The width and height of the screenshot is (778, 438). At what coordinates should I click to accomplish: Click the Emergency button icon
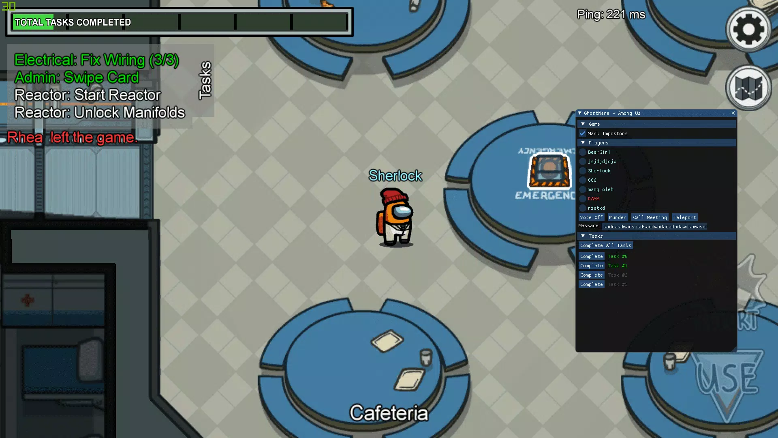coord(549,171)
